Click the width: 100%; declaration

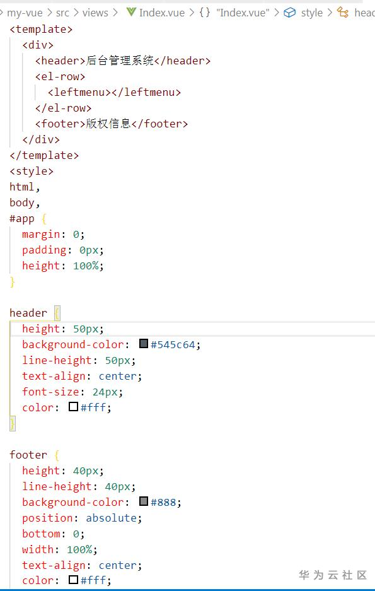[x=59, y=549]
